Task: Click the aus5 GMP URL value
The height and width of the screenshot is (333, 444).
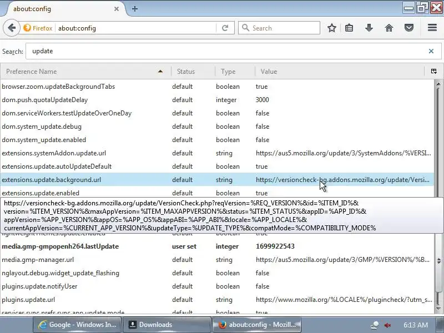Action: 342,259
